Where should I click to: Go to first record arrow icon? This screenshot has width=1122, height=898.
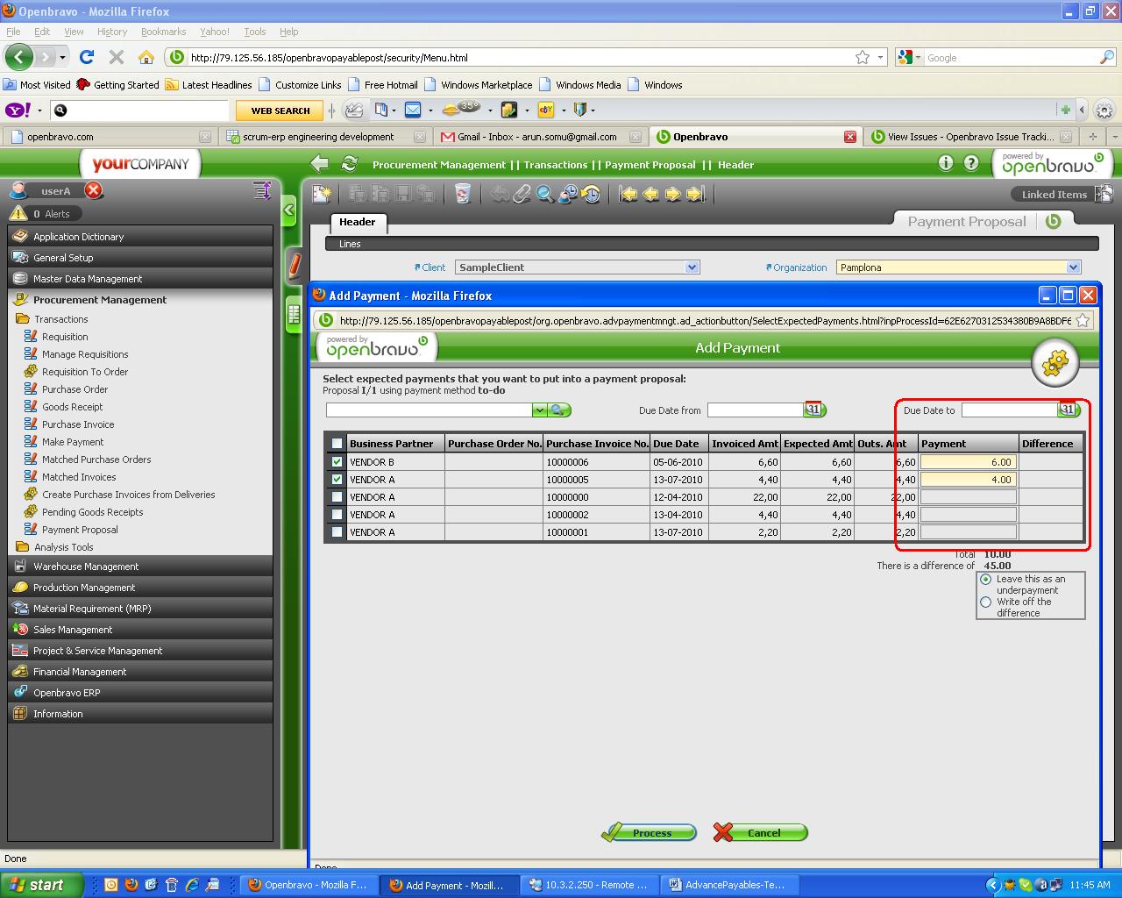[x=628, y=194]
